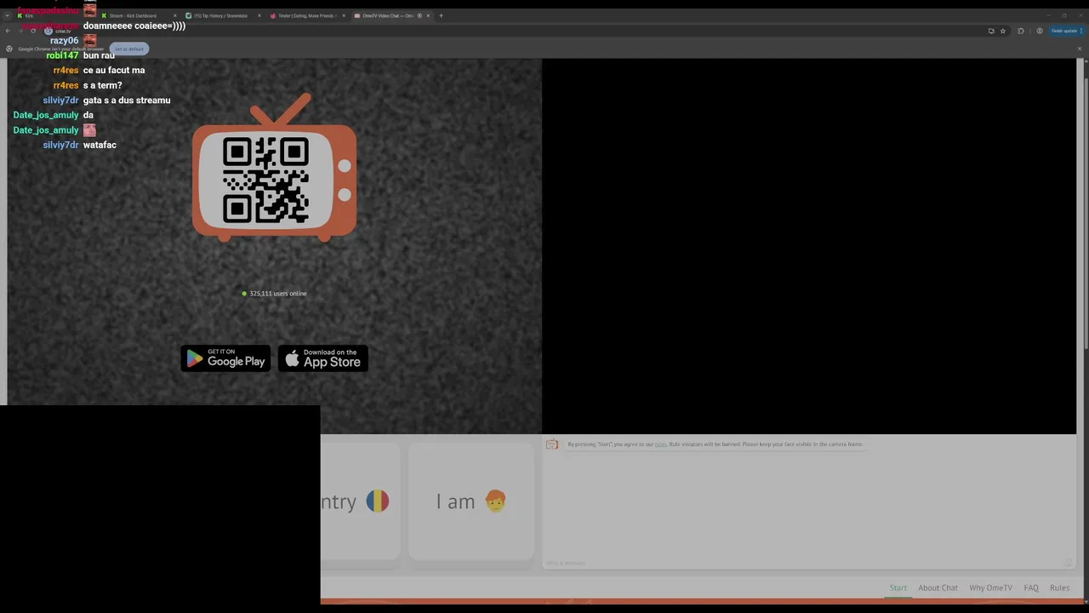Open the Why OmeTV footer link
The image size is (1089, 613).
click(991, 587)
